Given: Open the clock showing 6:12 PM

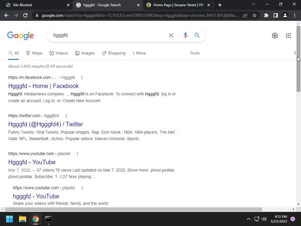Looking at the screenshot, I should click(279, 219).
